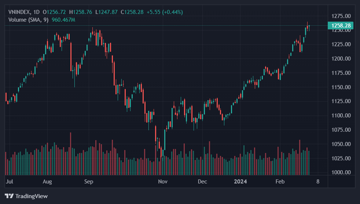Click the 1275.00 price scale label
Viewport: 360px width, 204px height.
tap(341, 16)
